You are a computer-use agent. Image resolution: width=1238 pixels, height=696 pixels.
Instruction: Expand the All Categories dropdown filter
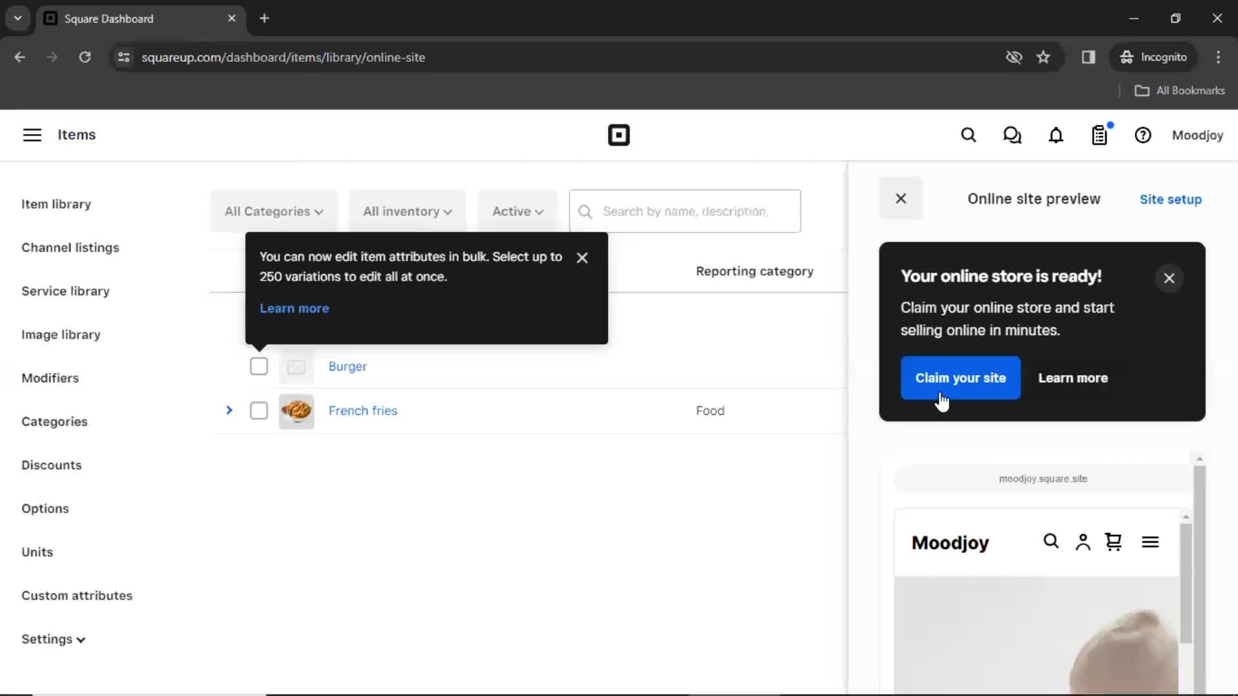click(x=272, y=211)
